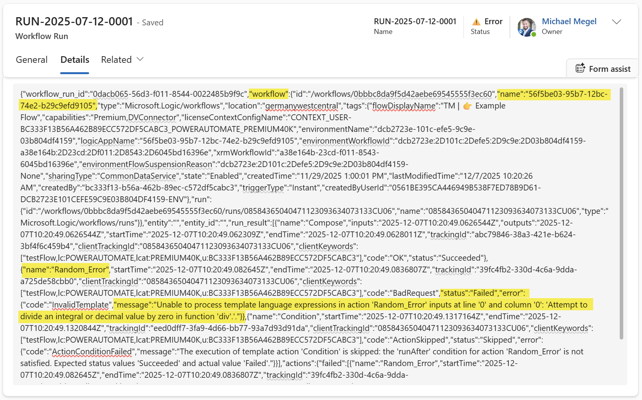Click the Error status text in header
The height and width of the screenshot is (400, 642).
coord(493,21)
